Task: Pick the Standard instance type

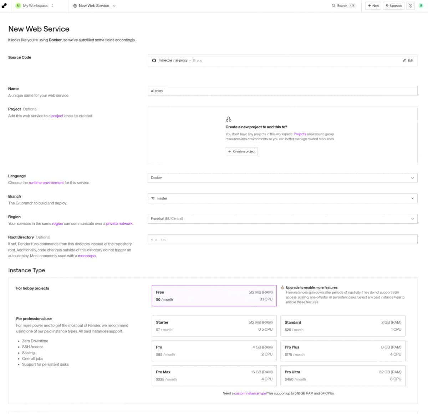Action: point(343,326)
